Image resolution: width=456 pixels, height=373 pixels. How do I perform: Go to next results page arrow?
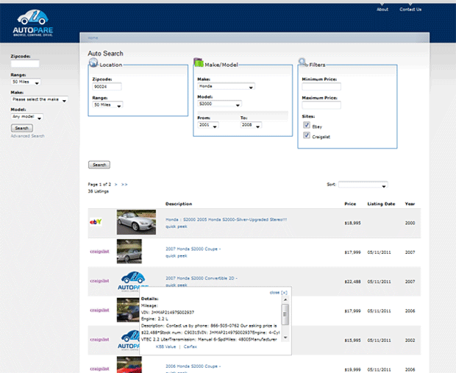click(115, 185)
